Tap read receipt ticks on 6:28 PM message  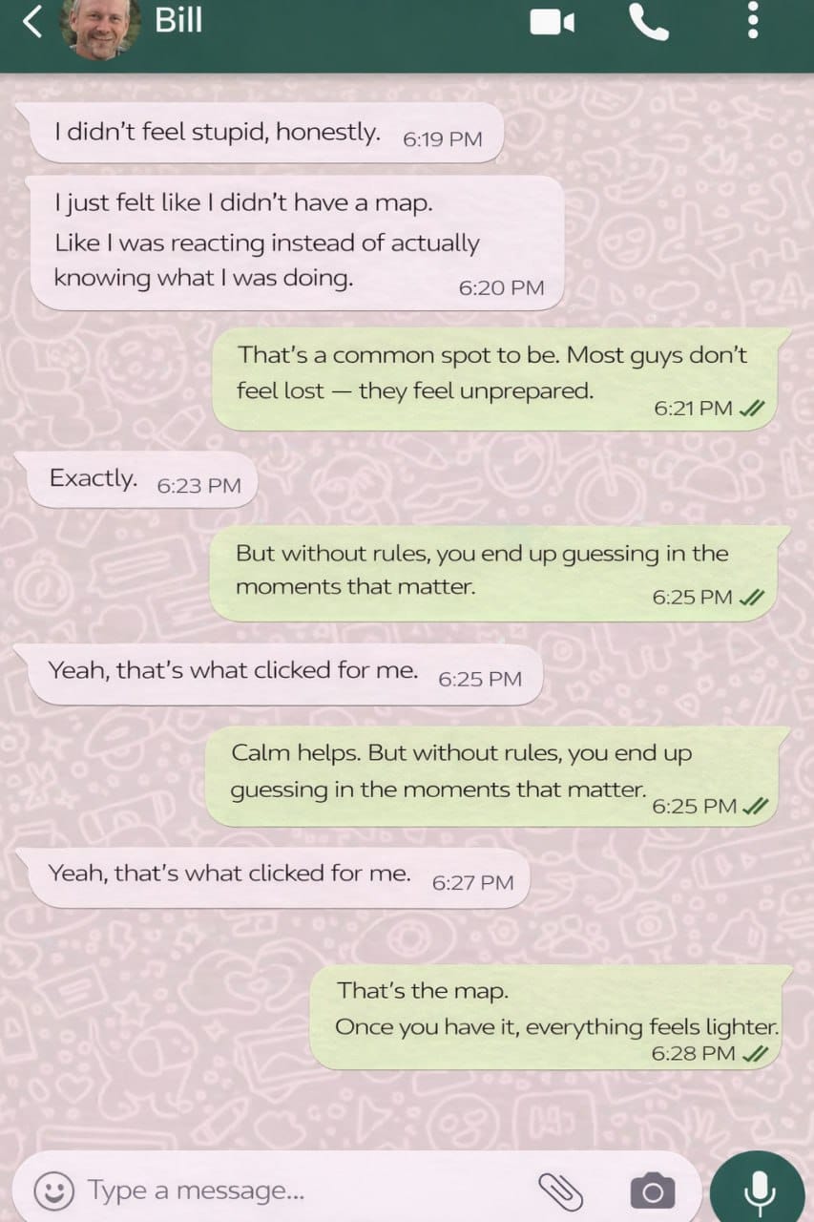pos(755,1053)
